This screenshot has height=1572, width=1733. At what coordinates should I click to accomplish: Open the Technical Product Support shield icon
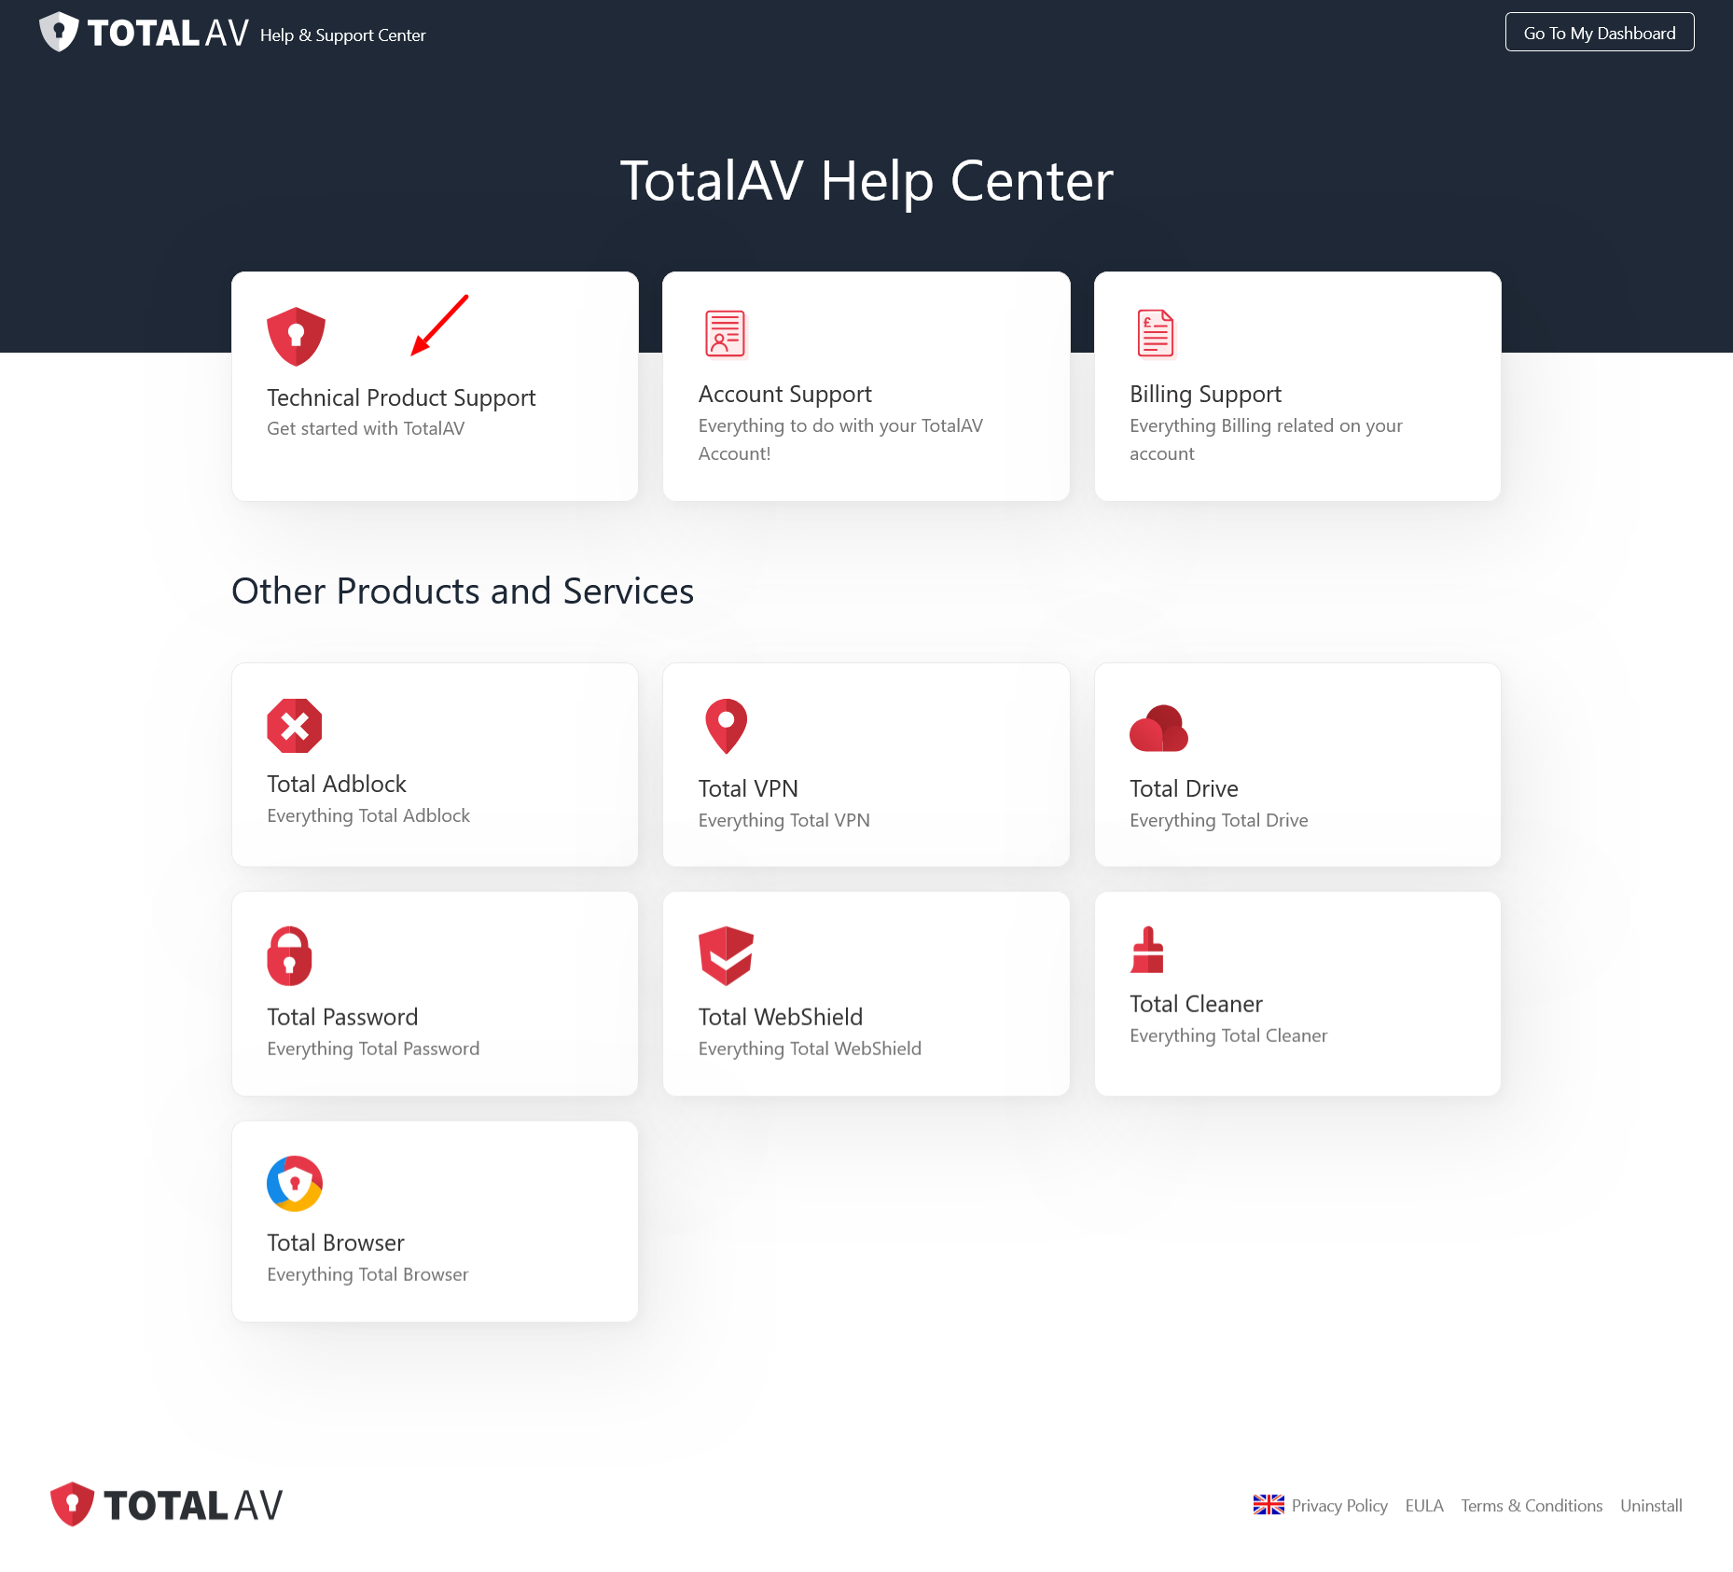[296, 337]
